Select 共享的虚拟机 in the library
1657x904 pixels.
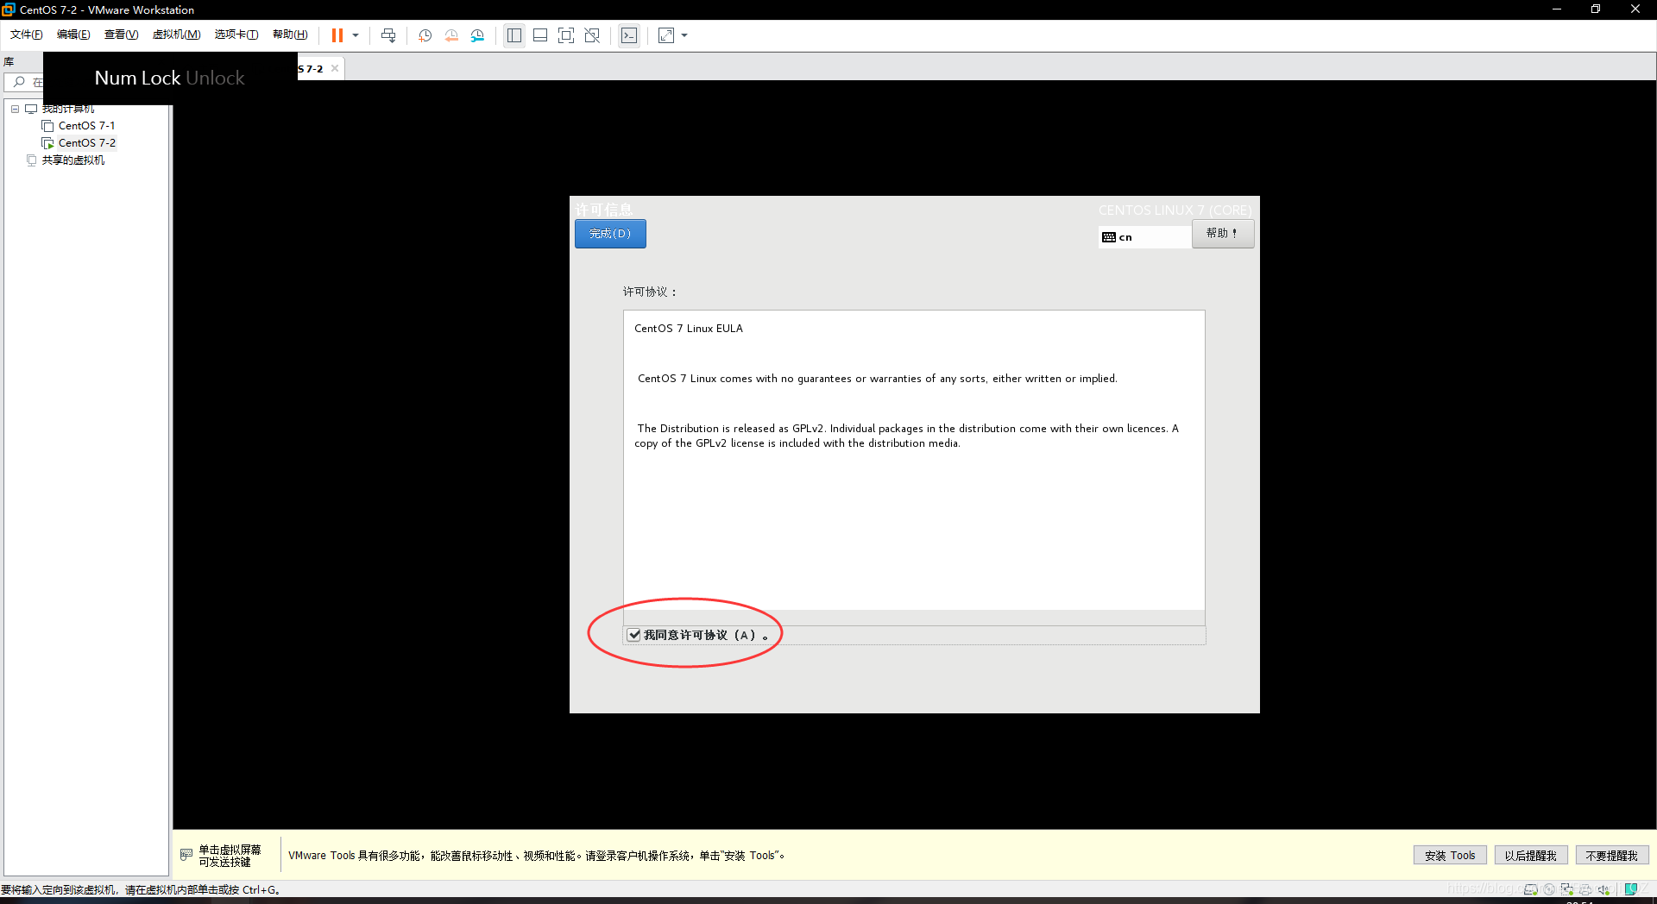point(72,160)
